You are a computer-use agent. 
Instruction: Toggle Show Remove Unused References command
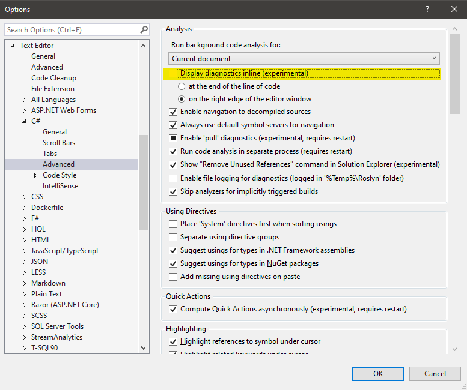[173, 164]
